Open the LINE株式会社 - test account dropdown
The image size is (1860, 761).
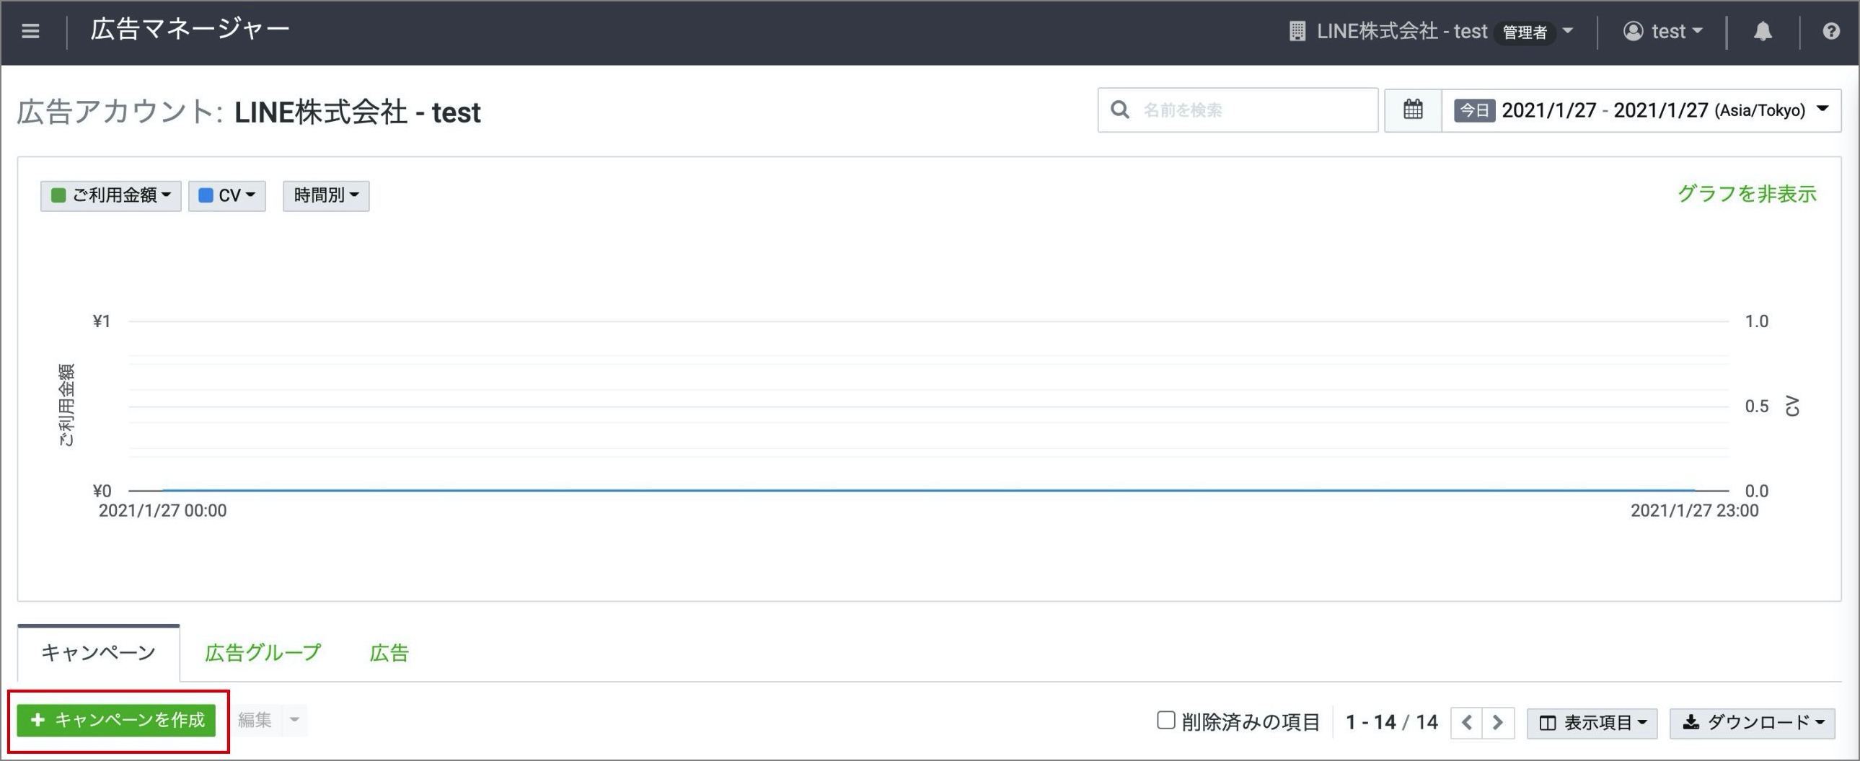(1431, 31)
